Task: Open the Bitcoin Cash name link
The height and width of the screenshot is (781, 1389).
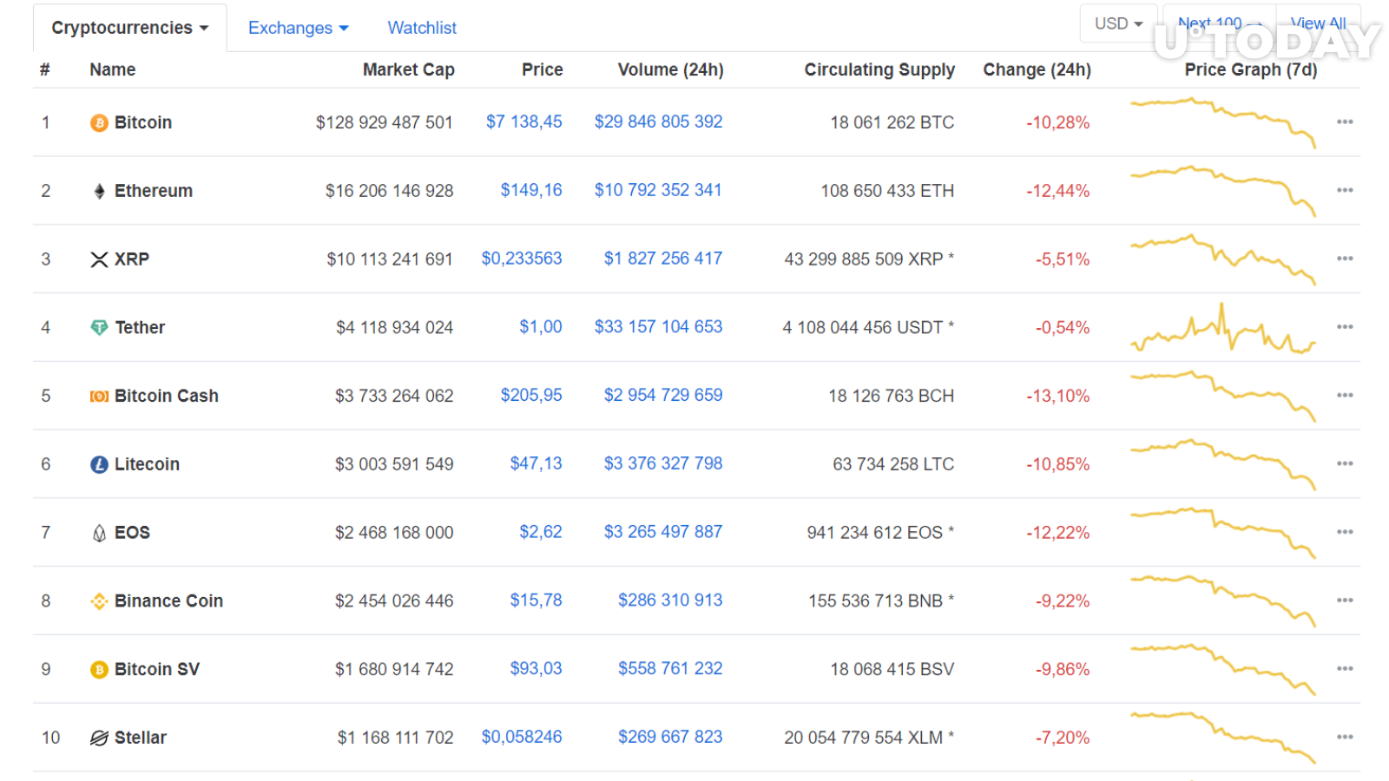Action: point(167,396)
